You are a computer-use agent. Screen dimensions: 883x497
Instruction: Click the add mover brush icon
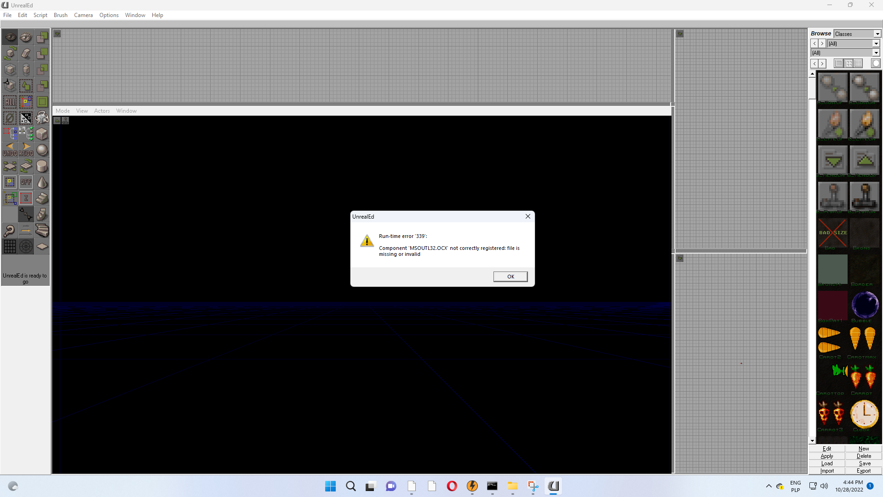tap(42, 118)
